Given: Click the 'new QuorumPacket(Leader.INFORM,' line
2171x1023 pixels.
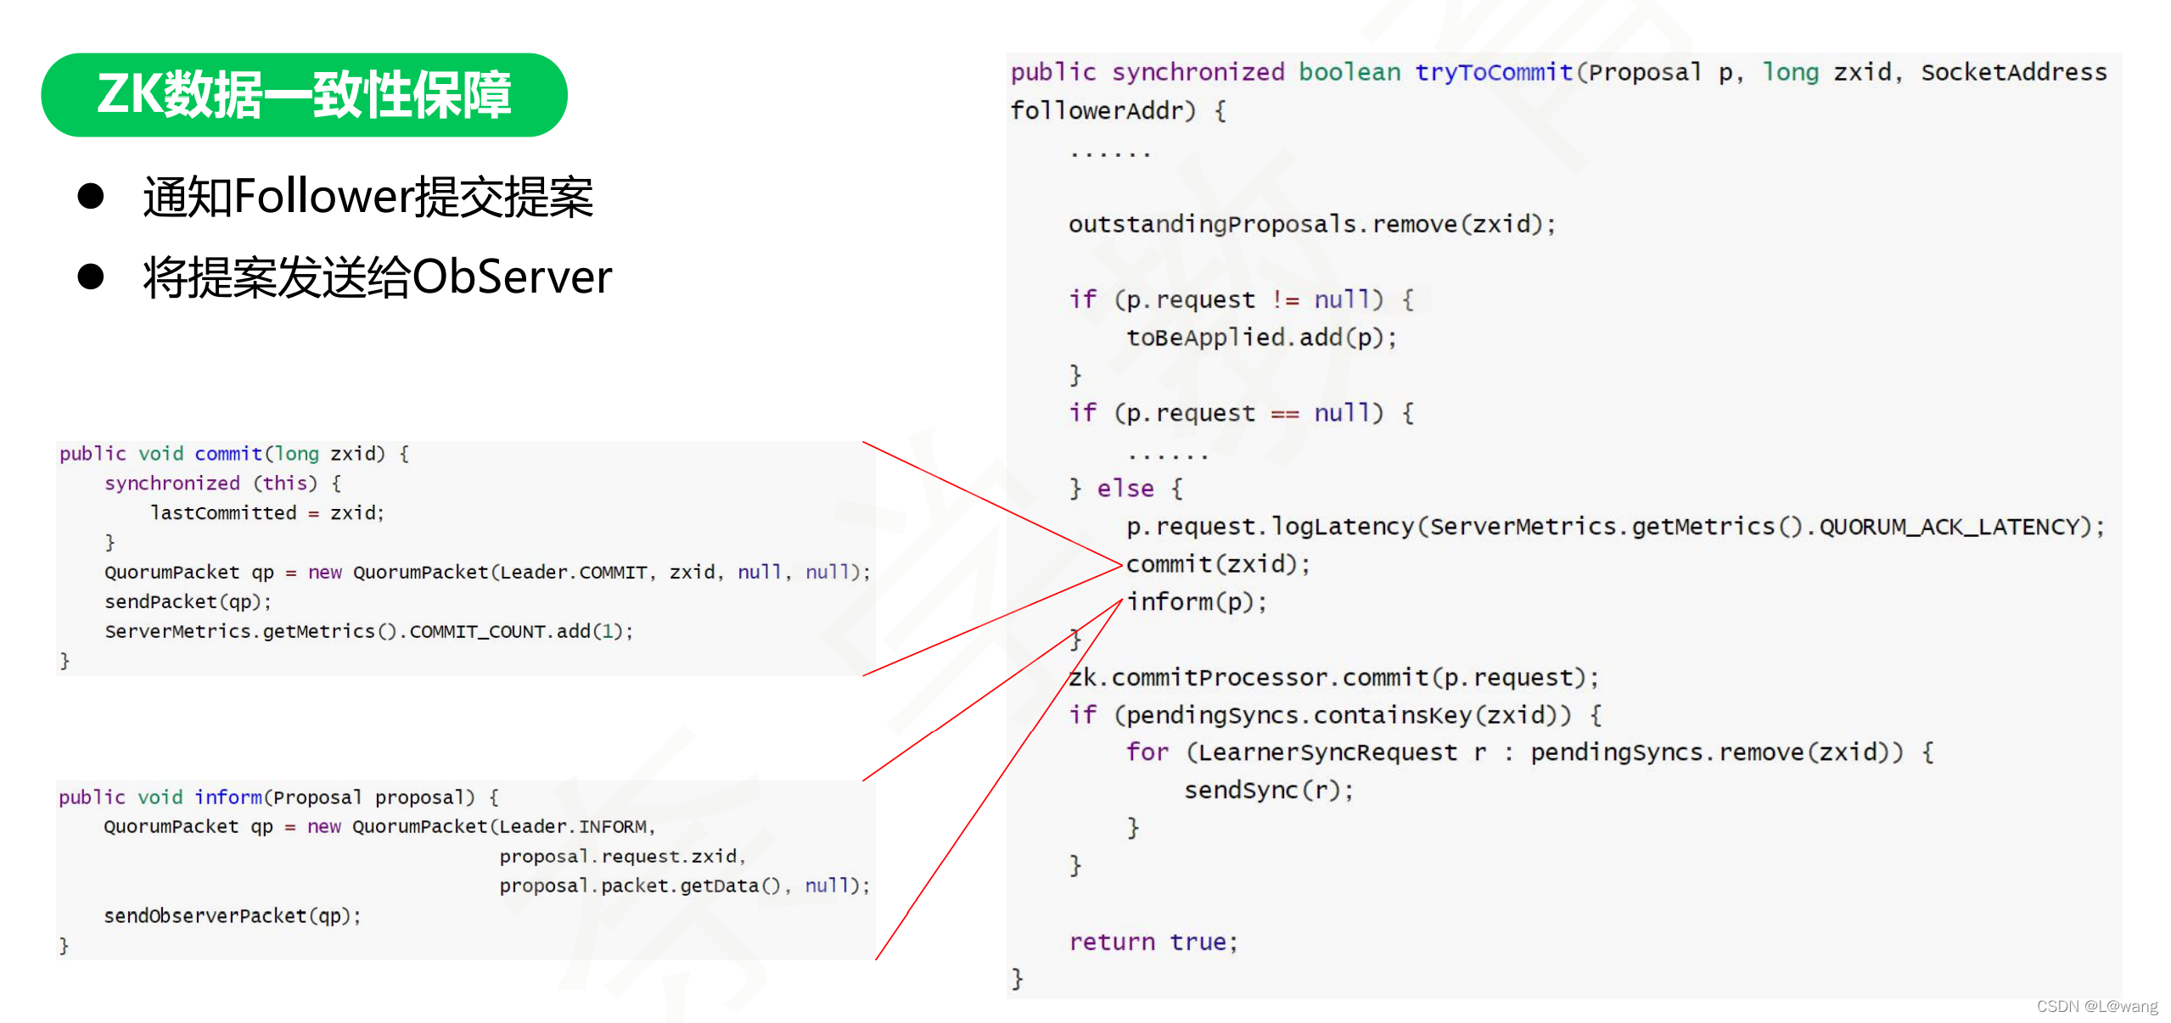Looking at the screenshot, I should click(x=380, y=827).
